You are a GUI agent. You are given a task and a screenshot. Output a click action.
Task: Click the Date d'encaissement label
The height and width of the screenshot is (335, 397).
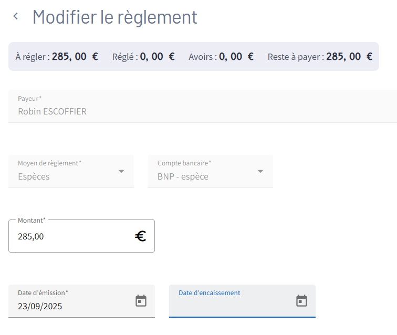[x=209, y=292]
